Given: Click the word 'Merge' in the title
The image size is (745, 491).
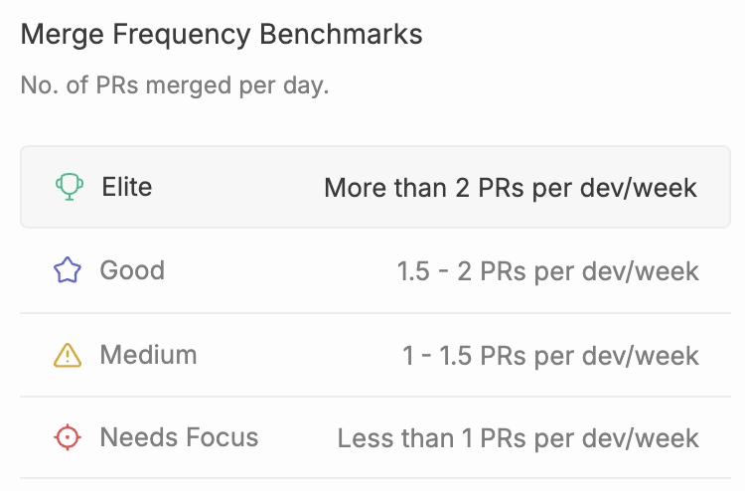Looking at the screenshot, I should tap(63, 35).
